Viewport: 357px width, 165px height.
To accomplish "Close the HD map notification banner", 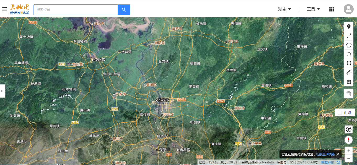I will tap(338, 154).
